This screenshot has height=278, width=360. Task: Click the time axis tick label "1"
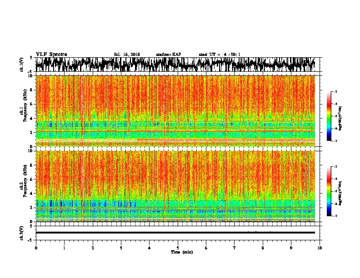point(64,248)
